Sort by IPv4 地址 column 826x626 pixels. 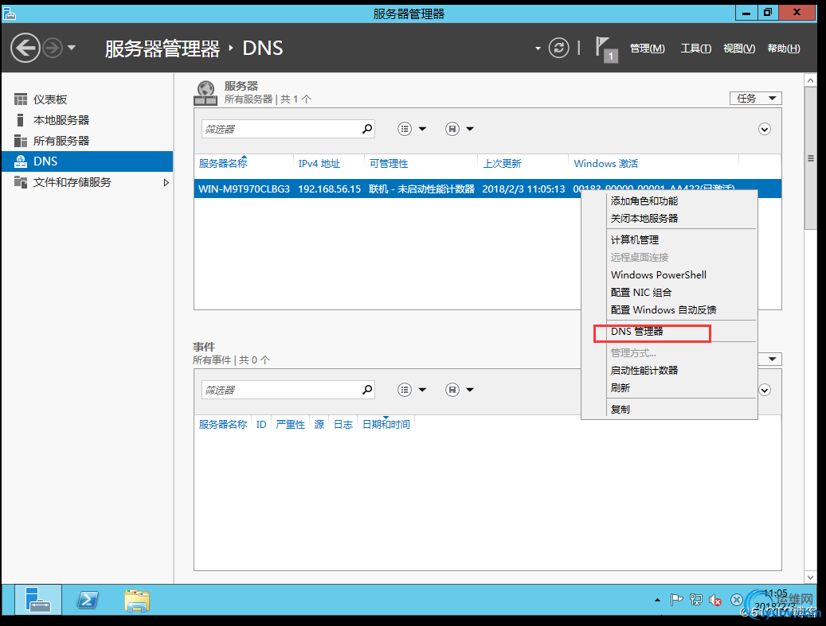click(319, 164)
